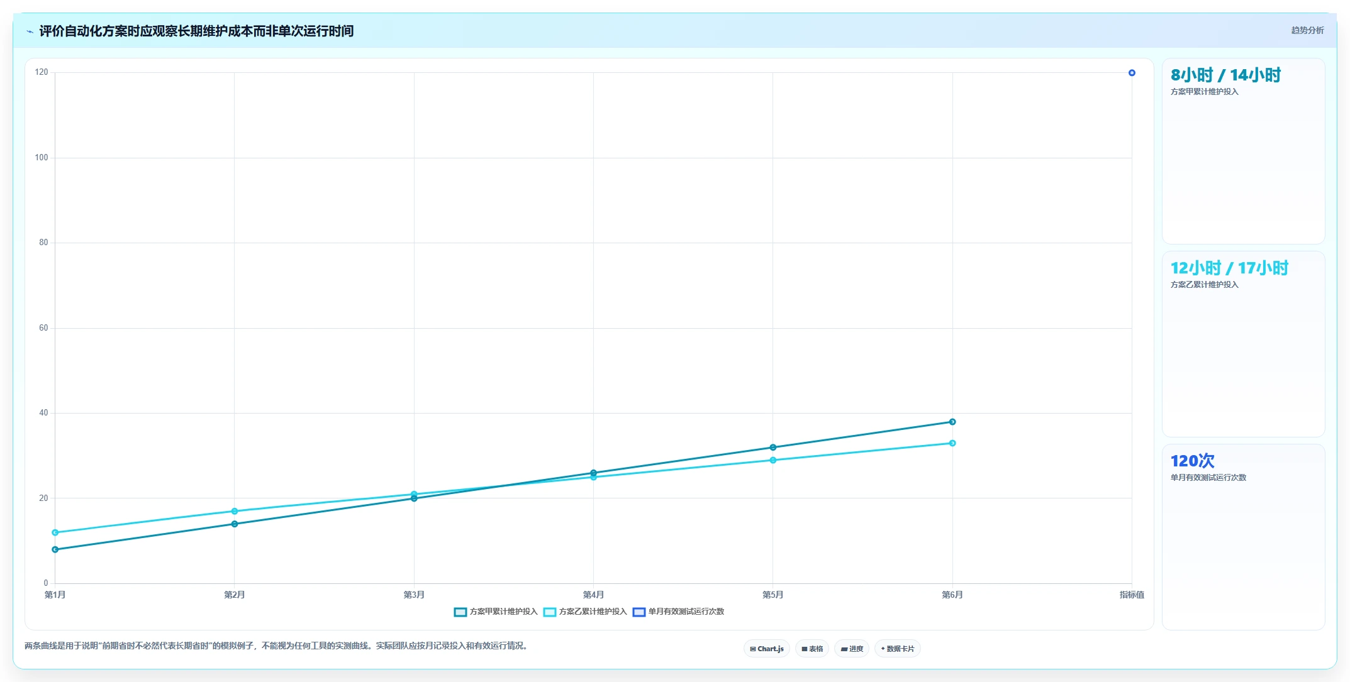Click the 第5月 x-axis label
Screen dimensions: 1350x682
tap(773, 595)
